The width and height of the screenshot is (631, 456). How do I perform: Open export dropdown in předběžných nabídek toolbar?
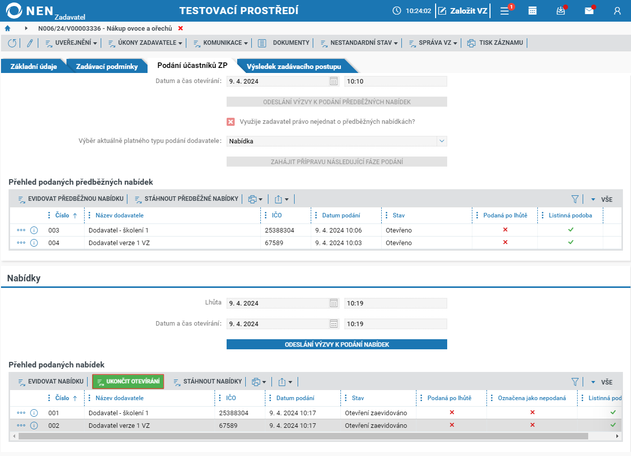282,199
